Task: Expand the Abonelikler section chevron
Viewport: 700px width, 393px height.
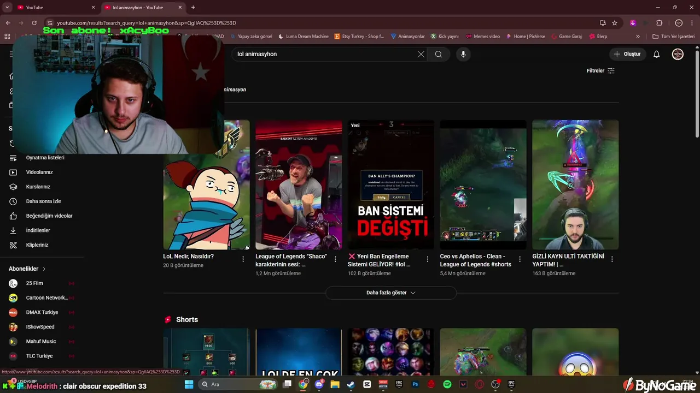Action: (44, 269)
